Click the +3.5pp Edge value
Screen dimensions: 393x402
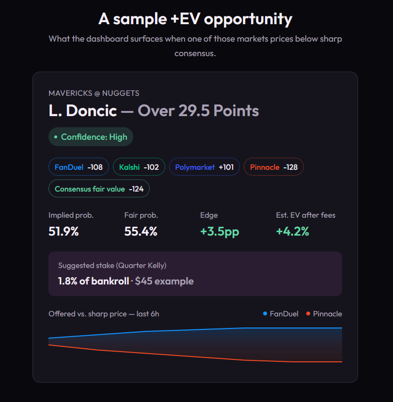click(220, 232)
